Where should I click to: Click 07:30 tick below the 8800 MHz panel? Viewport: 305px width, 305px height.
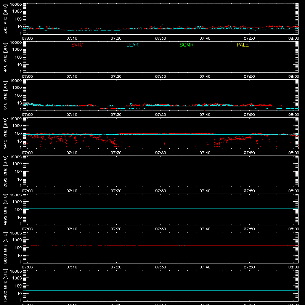[161, 267]
